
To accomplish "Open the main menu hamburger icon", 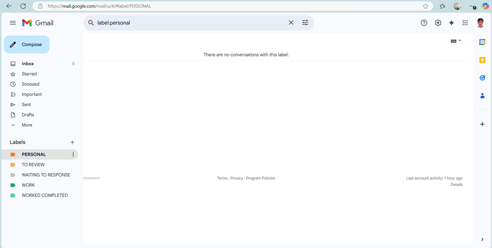I will point(13,23).
